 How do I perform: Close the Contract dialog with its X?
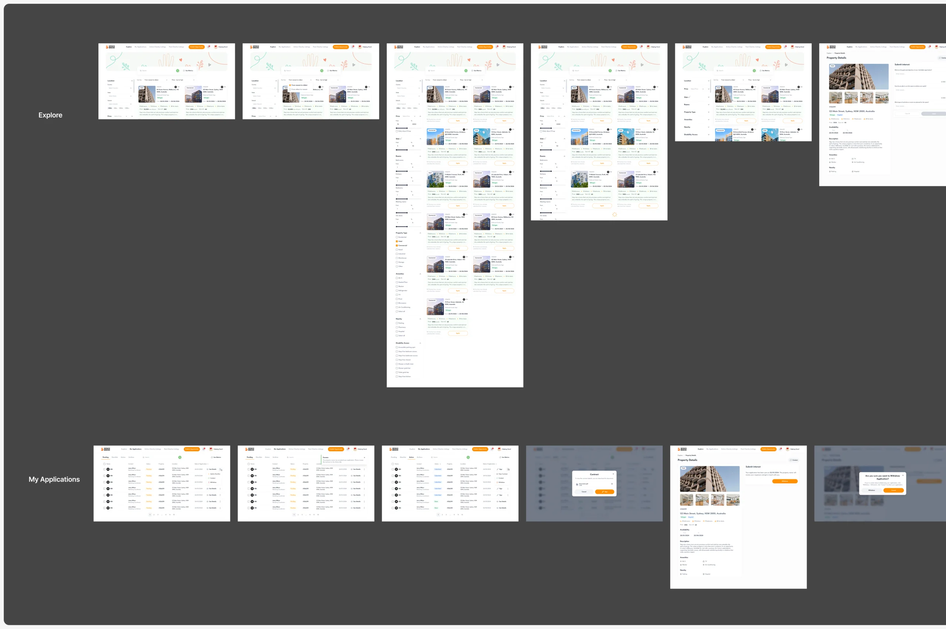613,474
